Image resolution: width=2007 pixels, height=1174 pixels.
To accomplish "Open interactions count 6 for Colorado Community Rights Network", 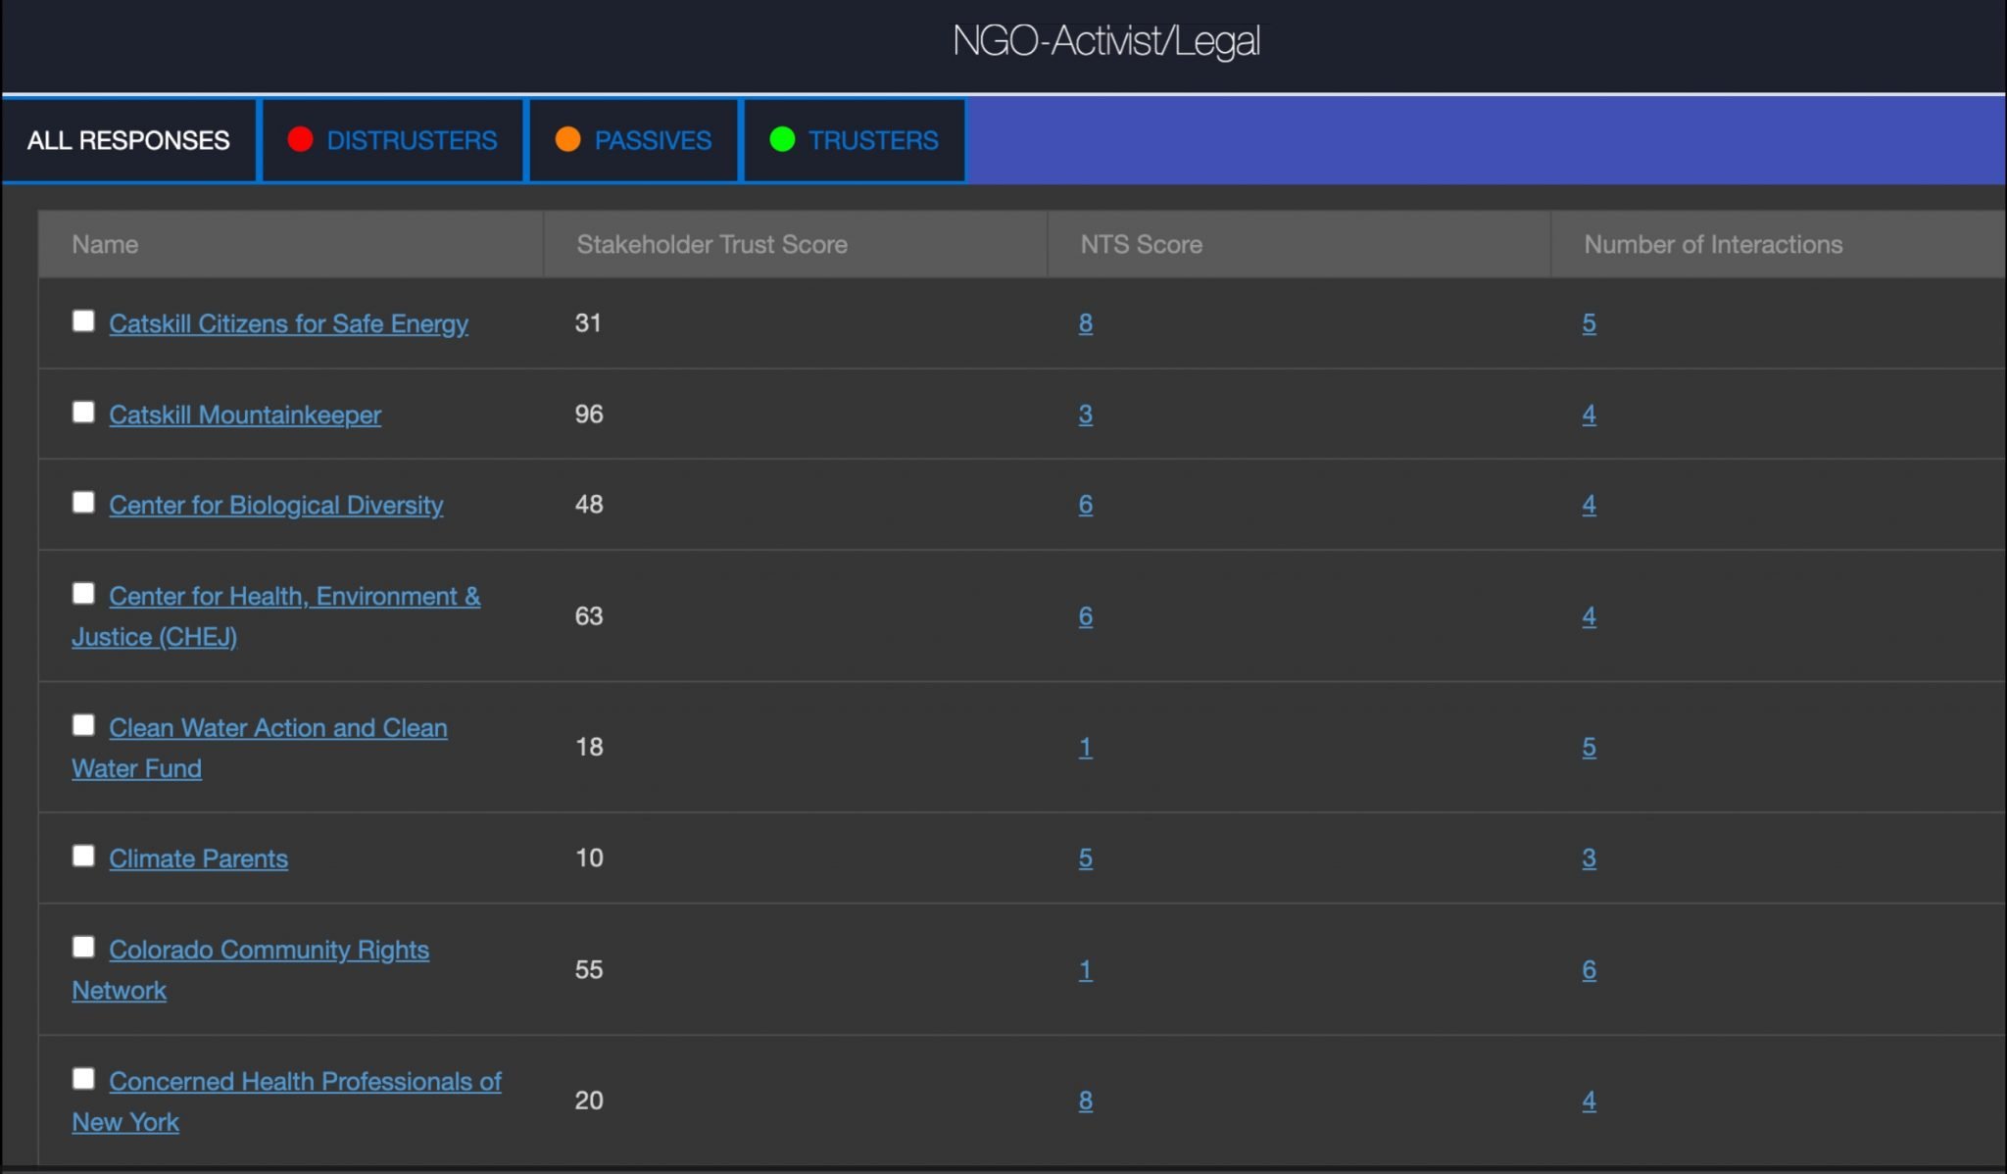I will pyautogui.click(x=1589, y=970).
